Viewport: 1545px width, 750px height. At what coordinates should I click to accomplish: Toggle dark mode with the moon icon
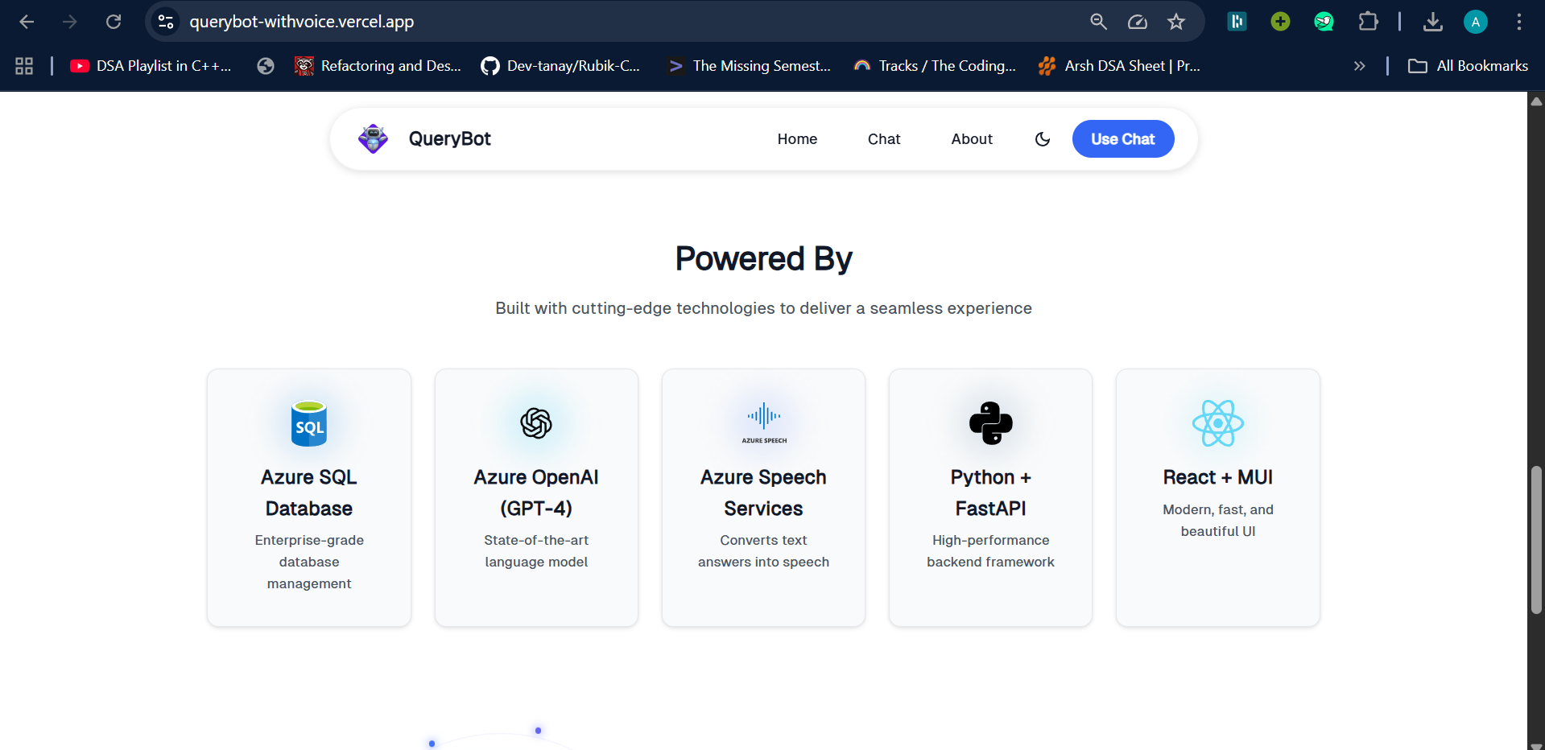(1043, 139)
